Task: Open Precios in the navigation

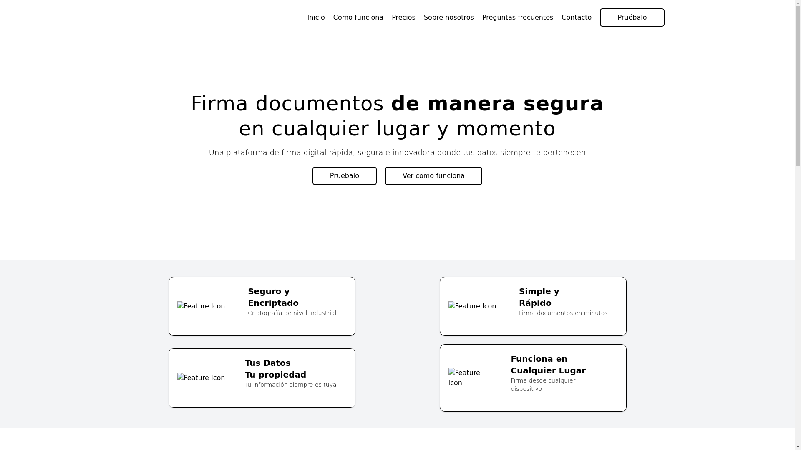Action: [x=403, y=17]
